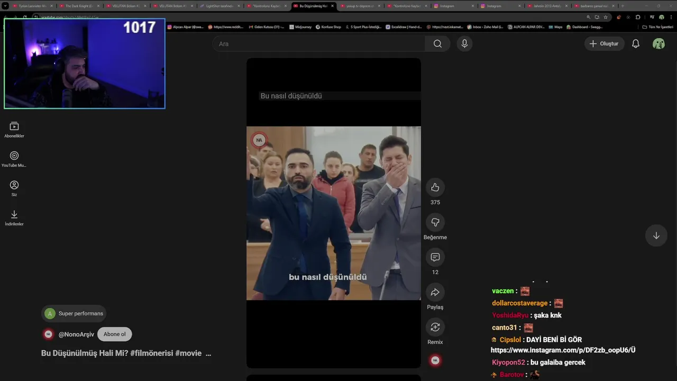Open new tab with plus button

tap(623, 6)
